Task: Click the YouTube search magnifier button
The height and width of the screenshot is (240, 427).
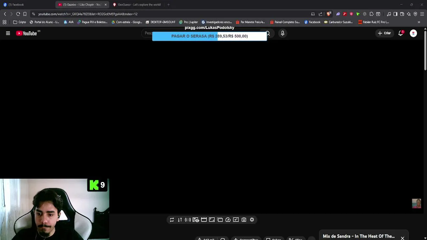Action: pyautogui.click(x=268, y=33)
